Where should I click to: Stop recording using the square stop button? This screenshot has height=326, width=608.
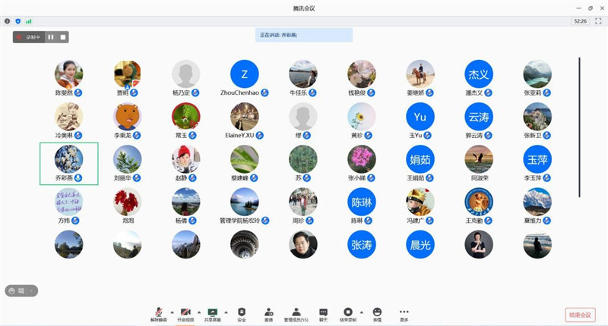coord(63,36)
